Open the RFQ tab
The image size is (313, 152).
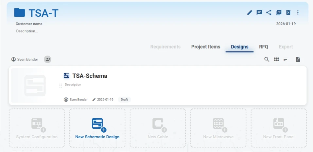264,47
